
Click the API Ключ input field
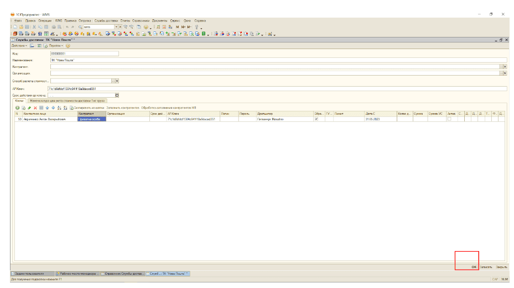pos(277,88)
